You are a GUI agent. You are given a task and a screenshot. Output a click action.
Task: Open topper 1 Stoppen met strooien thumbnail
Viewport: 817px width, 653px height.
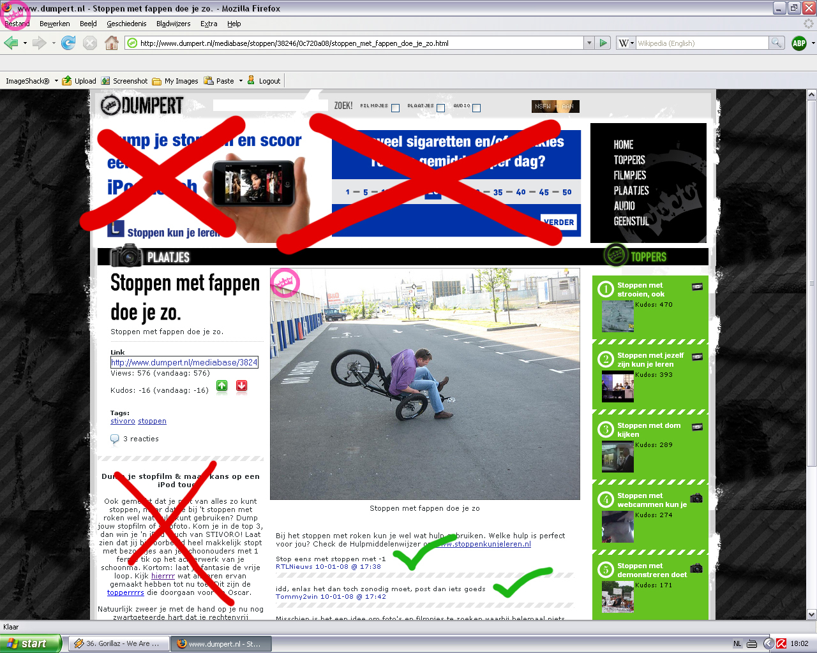pos(618,316)
